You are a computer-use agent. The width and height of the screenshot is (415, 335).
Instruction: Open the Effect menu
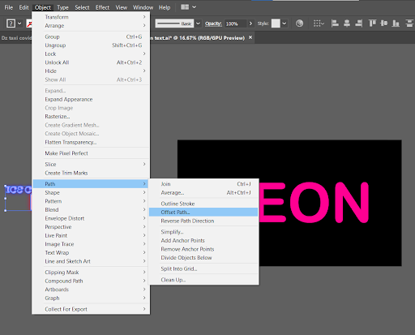(102, 7)
